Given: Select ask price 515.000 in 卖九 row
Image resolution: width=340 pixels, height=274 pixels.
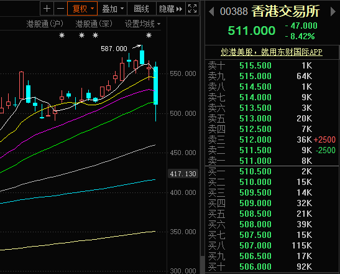Looking at the screenshot, I should (255, 76).
